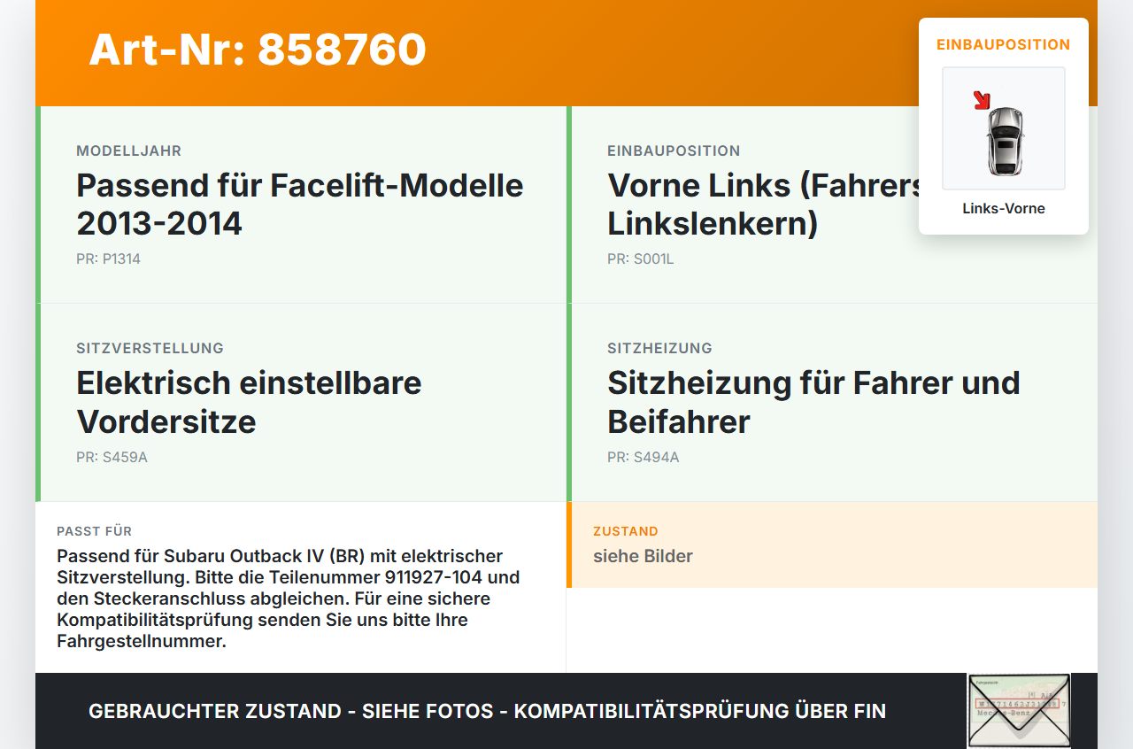The image size is (1133, 749).
Task: Click the PR: S494A code
Action: tap(644, 458)
